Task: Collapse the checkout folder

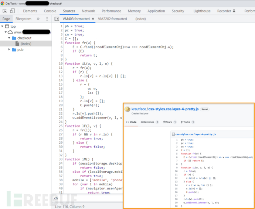Action: pos(9,38)
